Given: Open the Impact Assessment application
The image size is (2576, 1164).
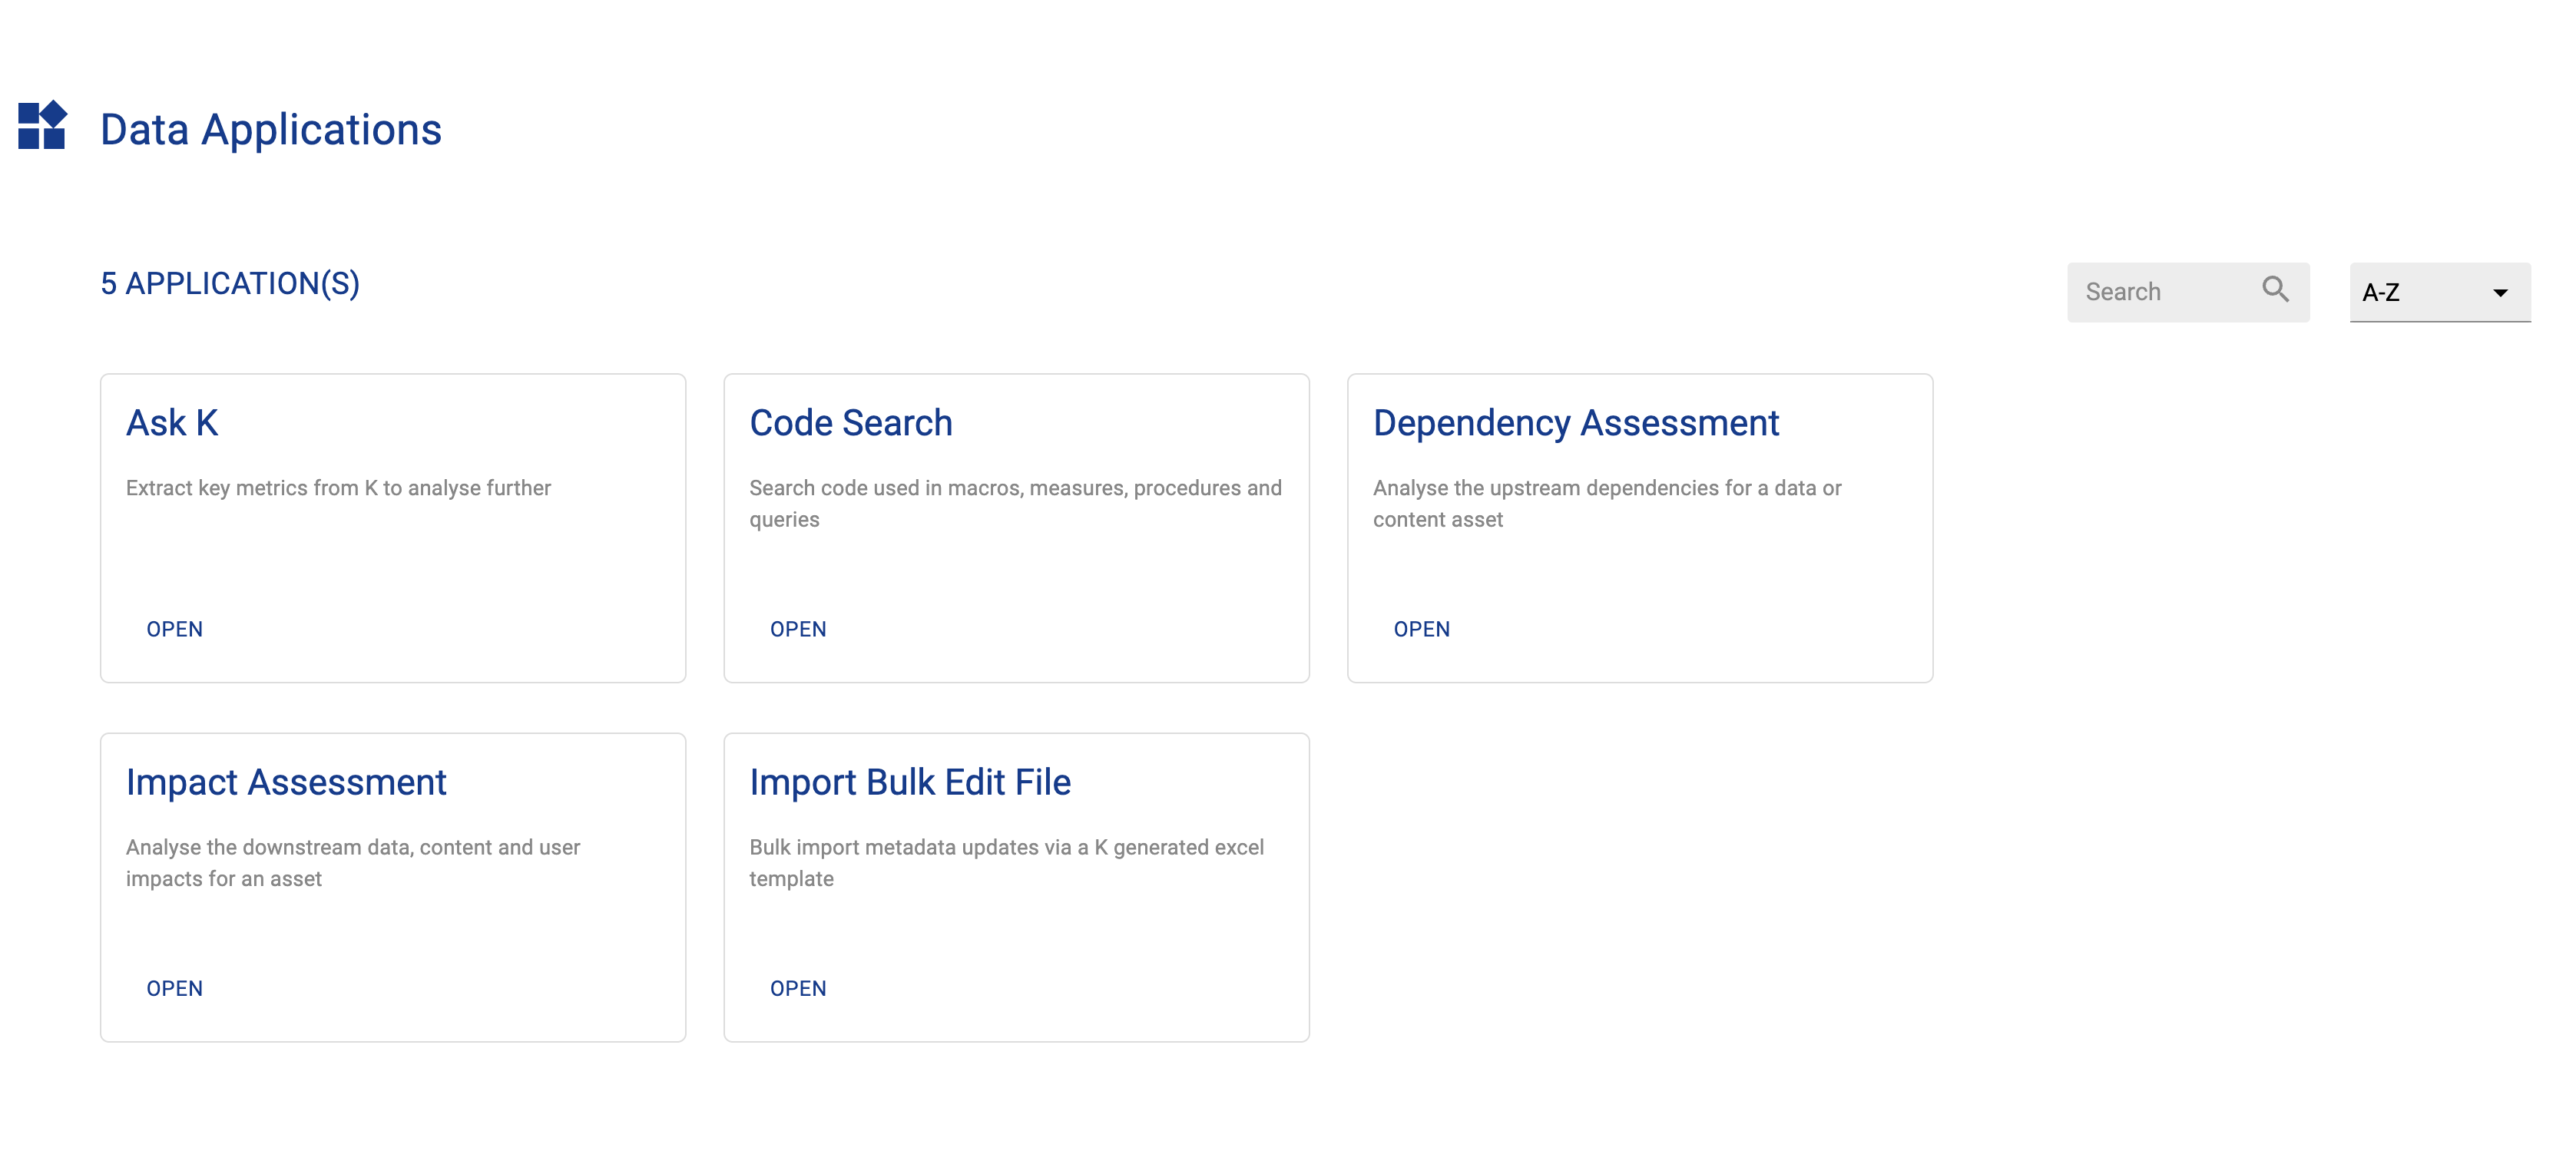Looking at the screenshot, I should [x=174, y=988].
